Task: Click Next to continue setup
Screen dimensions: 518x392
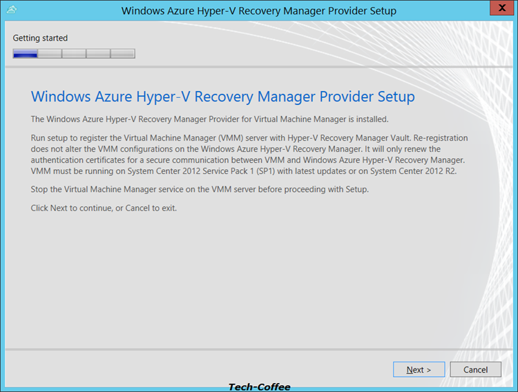Action: (x=419, y=369)
